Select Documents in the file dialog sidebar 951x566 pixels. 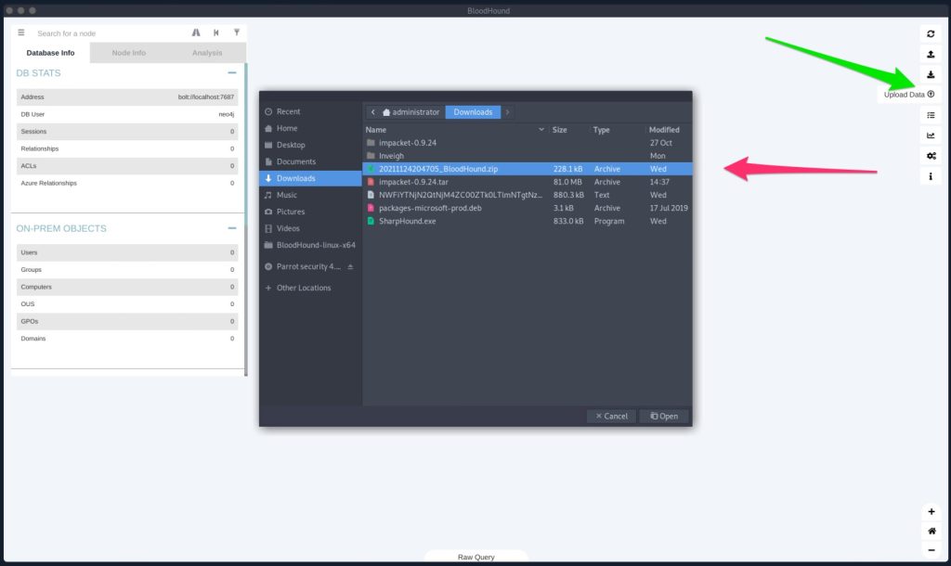(310, 161)
